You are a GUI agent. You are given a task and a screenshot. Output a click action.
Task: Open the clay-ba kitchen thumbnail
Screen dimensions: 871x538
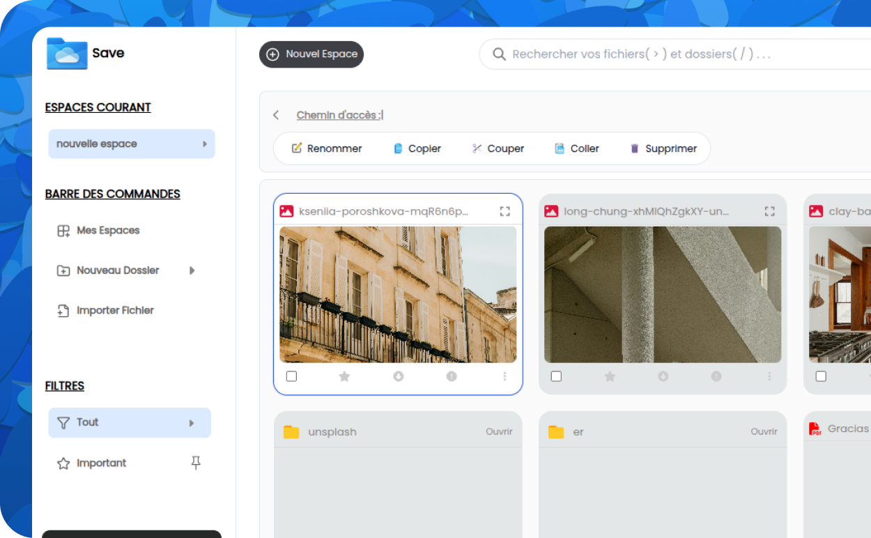coord(840,294)
